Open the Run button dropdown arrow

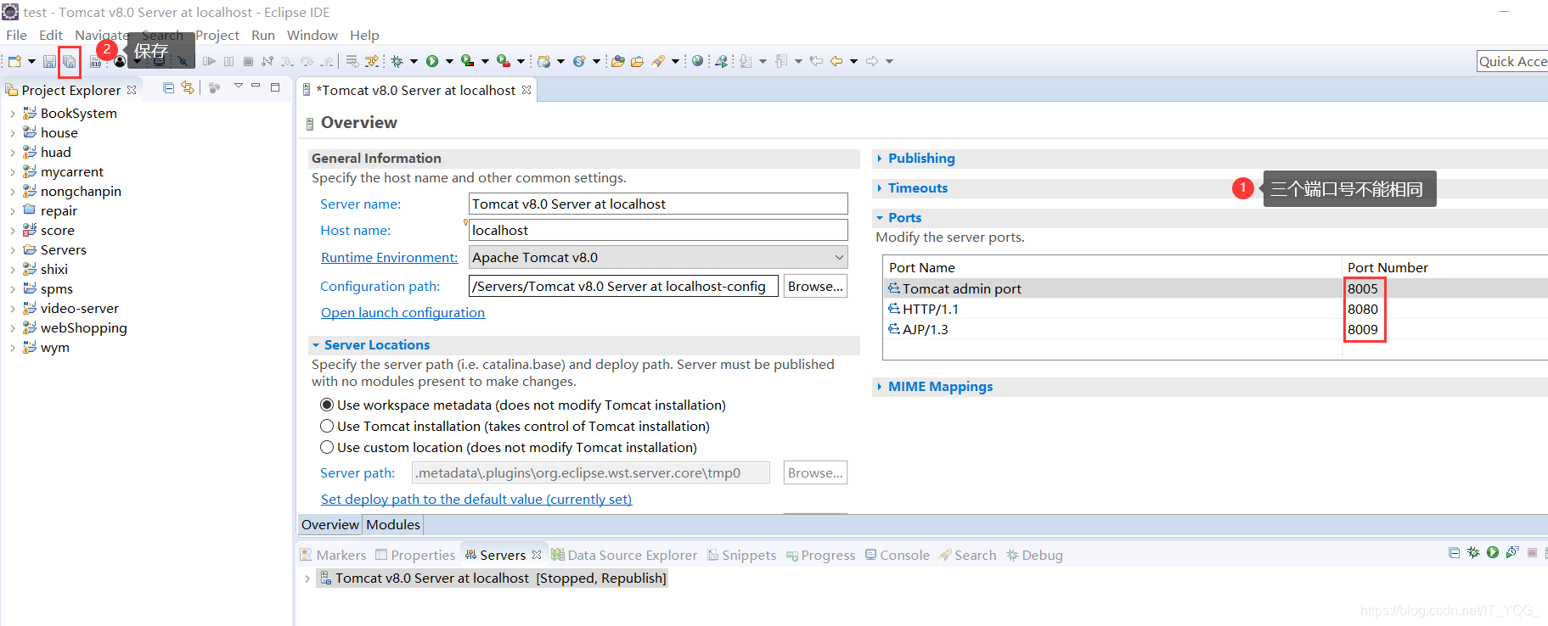449,61
